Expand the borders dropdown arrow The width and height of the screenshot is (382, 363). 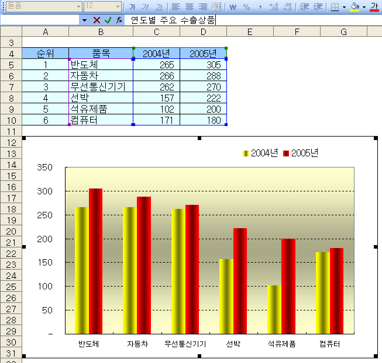coord(344,7)
